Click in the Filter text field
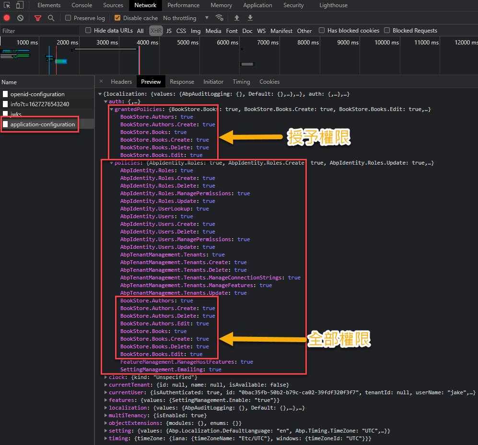 click(38, 31)
